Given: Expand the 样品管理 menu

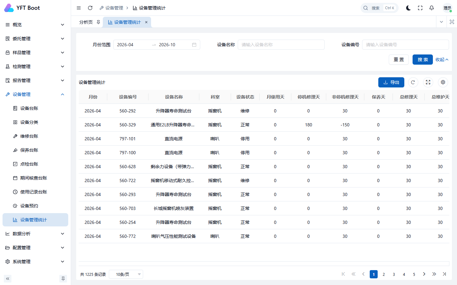Looking at the screenshot, I should 35,53.
